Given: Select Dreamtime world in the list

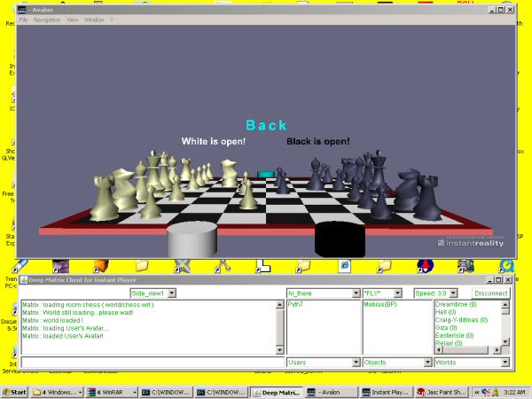Looking at the screenshot, I should click(453, 304).
